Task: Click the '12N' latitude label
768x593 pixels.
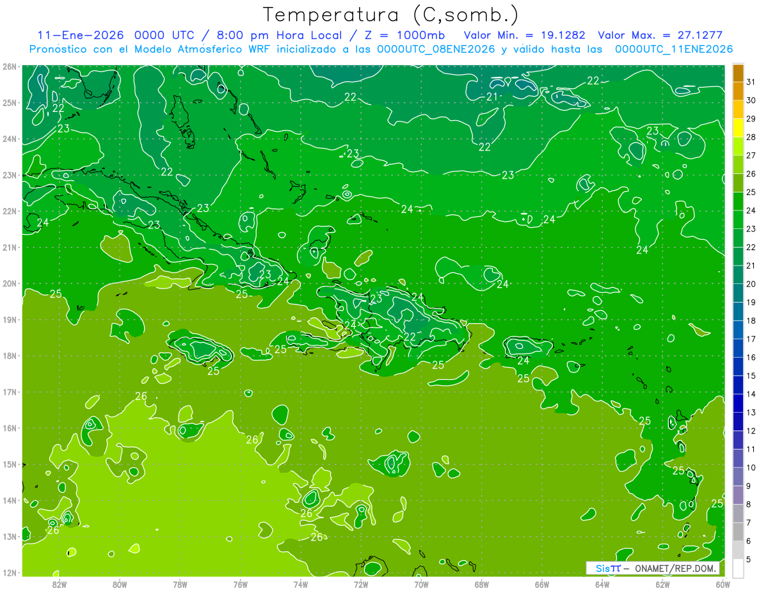Action: tap(10, 573)
